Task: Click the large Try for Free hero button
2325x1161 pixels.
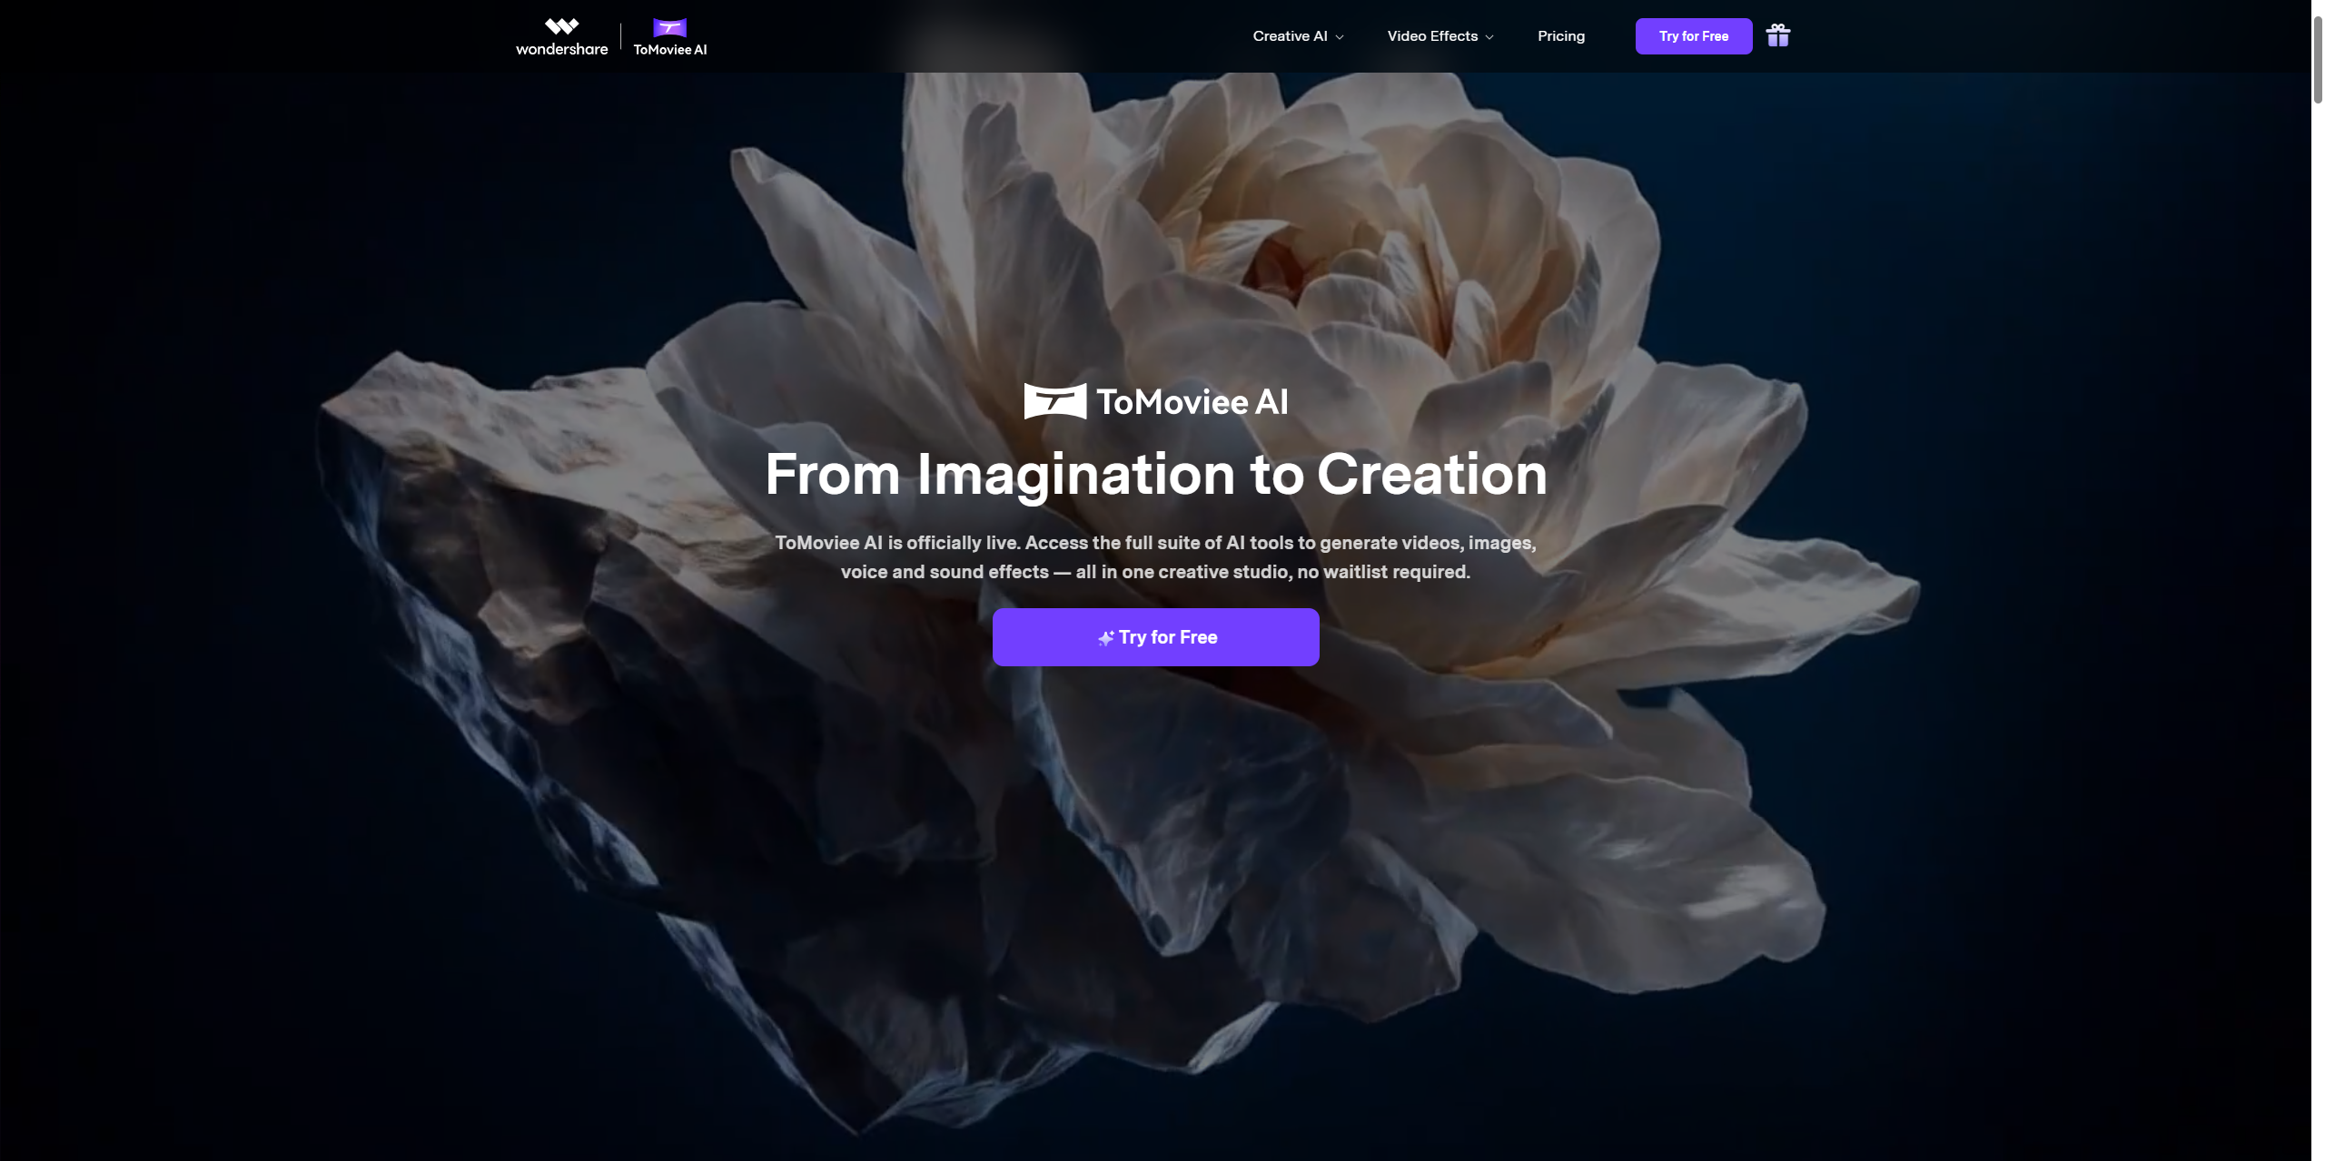Action: [1155, 637]
